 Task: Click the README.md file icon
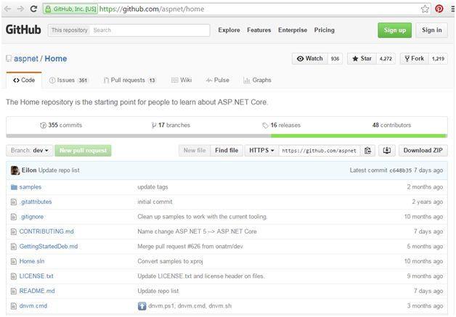coord(14,291)
